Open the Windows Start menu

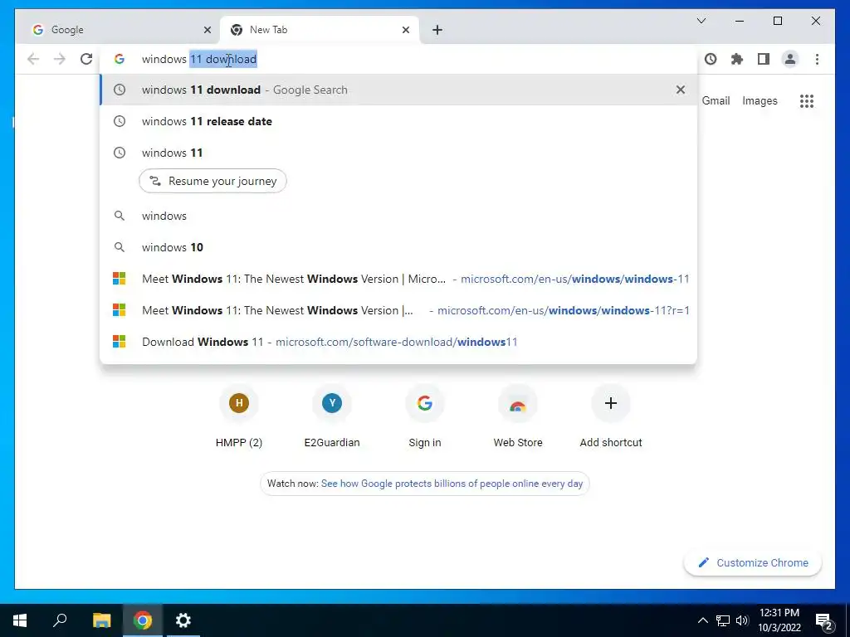tap(20, 620)
